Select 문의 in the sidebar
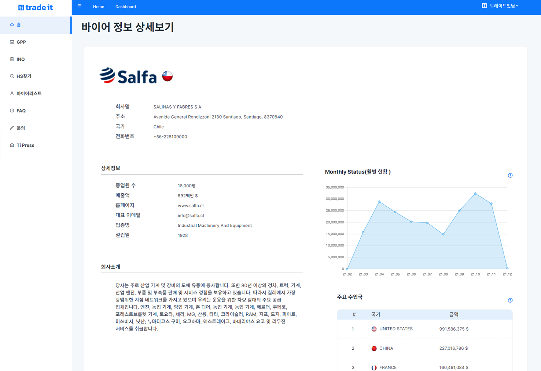The height and width of the screenshot is (371, 541). [21, 128]
